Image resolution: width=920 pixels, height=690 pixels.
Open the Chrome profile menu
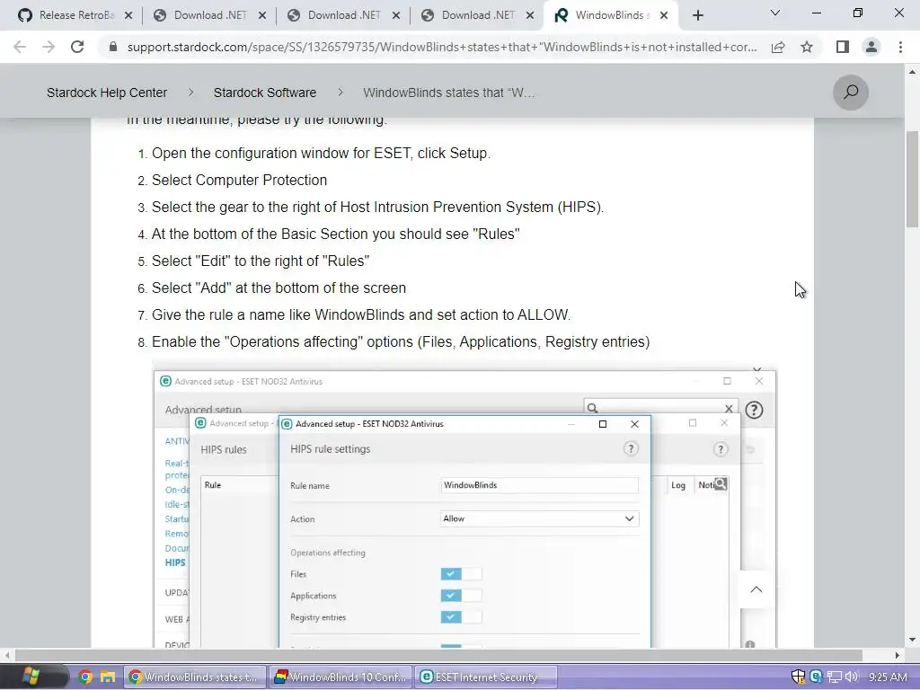coord(871,47)
